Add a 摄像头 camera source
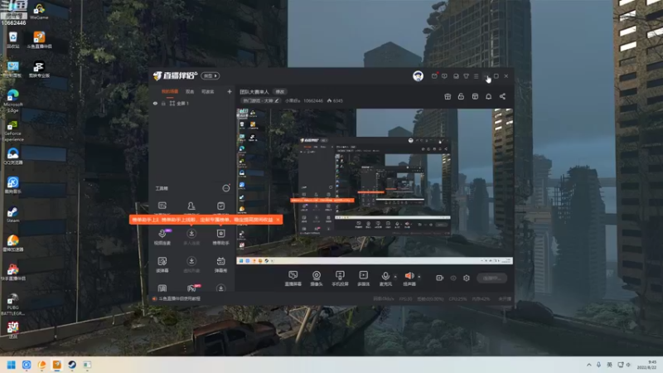This screenshot has width=663, height=373. point(317,279)
